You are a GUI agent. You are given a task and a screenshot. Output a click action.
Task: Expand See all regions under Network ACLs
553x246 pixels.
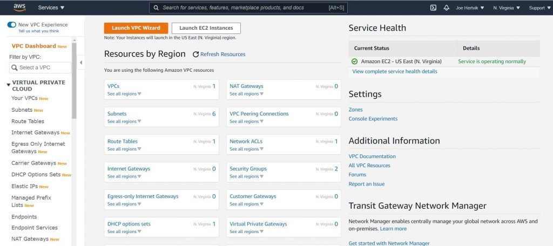click(246, 149)
